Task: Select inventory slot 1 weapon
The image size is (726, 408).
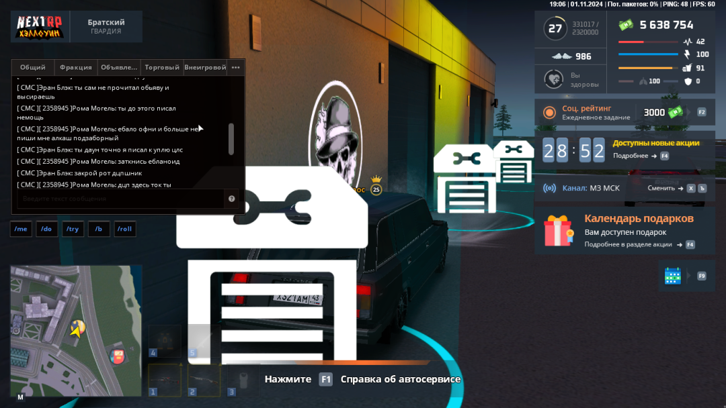Action: pos(165,380)
